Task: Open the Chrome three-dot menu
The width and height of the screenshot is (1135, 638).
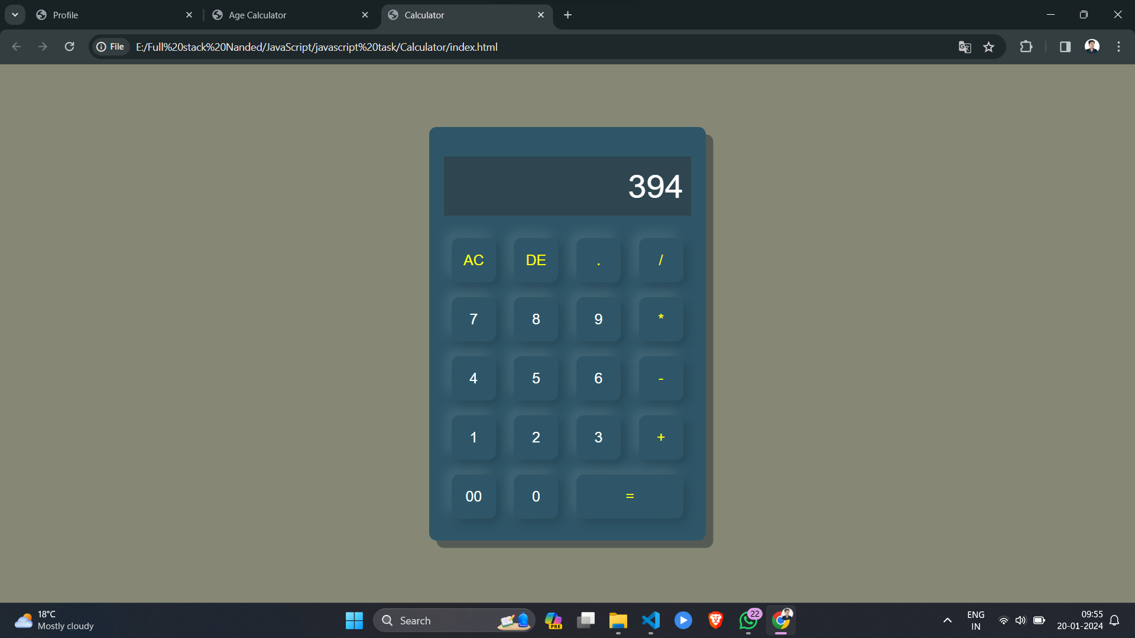Action: click(1118, 47)
